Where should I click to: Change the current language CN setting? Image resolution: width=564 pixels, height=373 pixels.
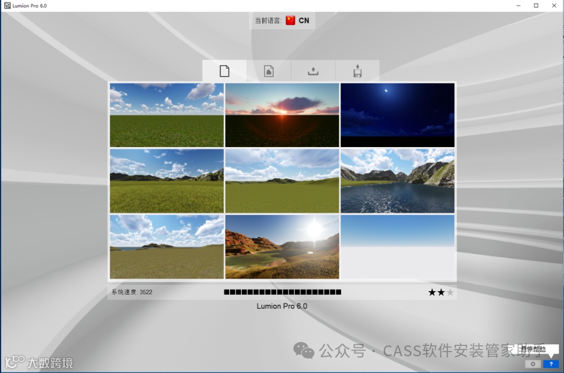pyautogui.click(x=282, y=20)
